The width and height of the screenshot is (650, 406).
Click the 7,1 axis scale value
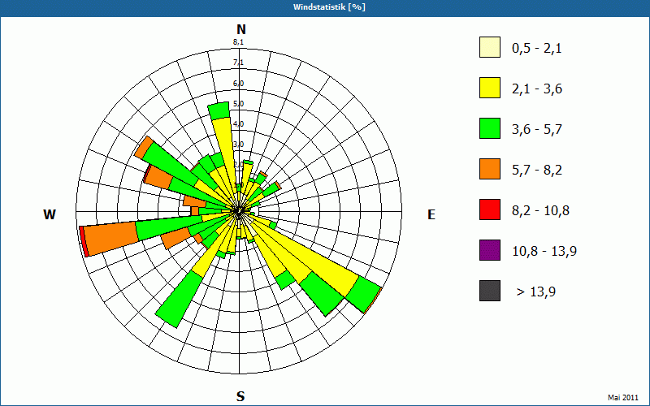[x=238, y=63]
